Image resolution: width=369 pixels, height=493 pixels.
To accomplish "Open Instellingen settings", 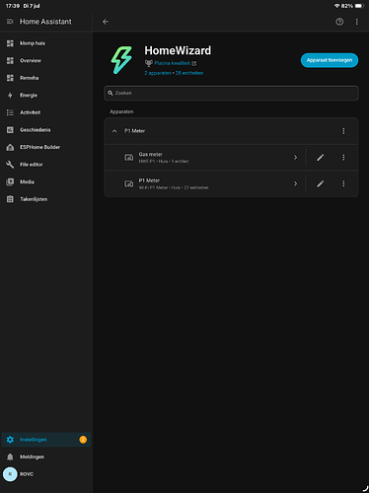I will pyautogui.click(x=46, y=440).
